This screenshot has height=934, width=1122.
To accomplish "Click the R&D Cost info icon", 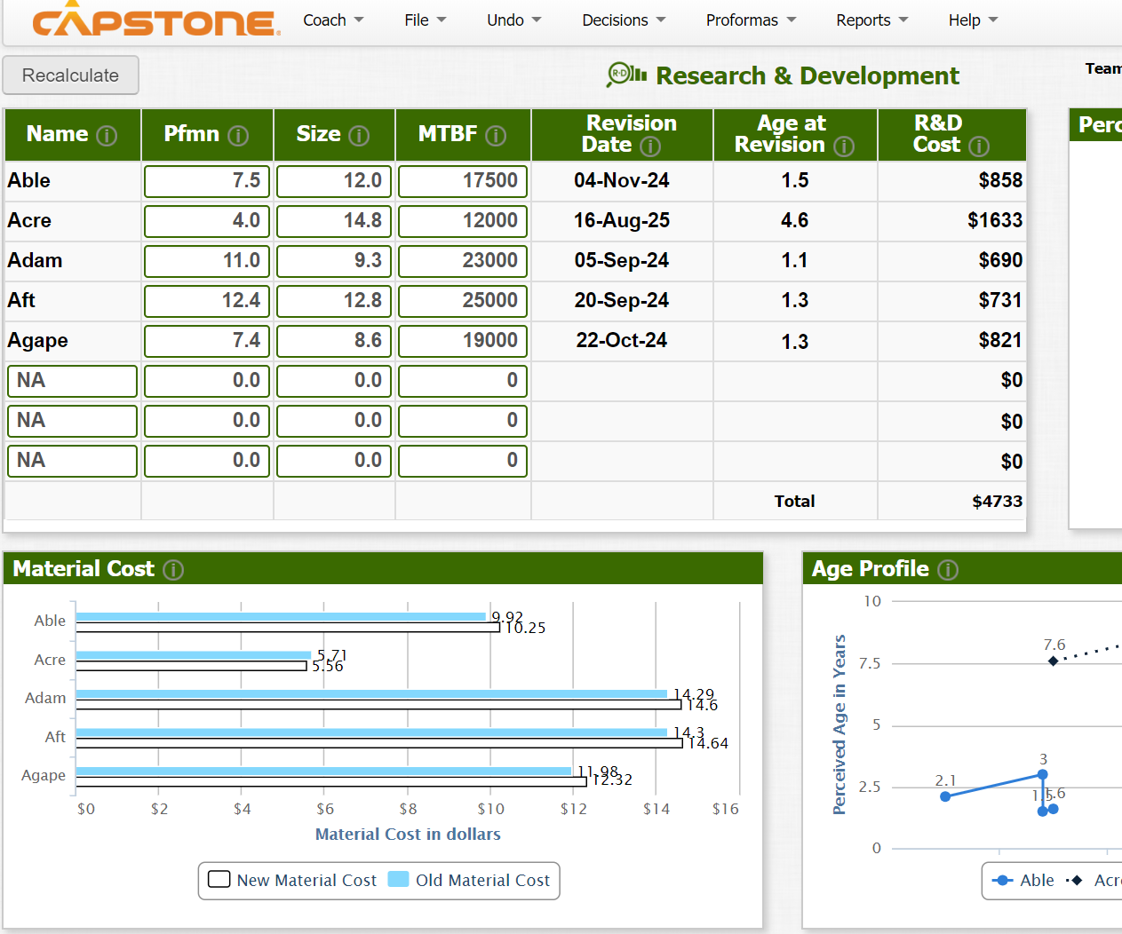I will [979, 146].
